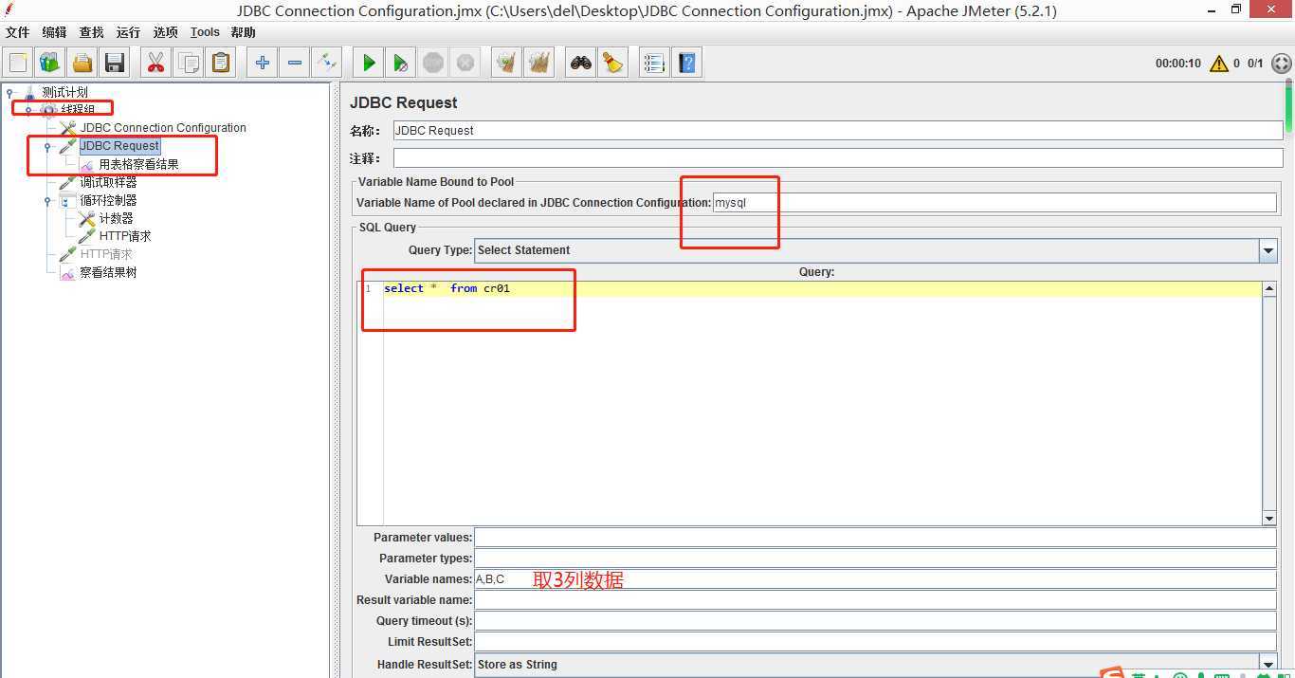Open the Handle ResultSet dropdown
Viewport: 1295px width, 678px height.
click(x=1268, y=665)
